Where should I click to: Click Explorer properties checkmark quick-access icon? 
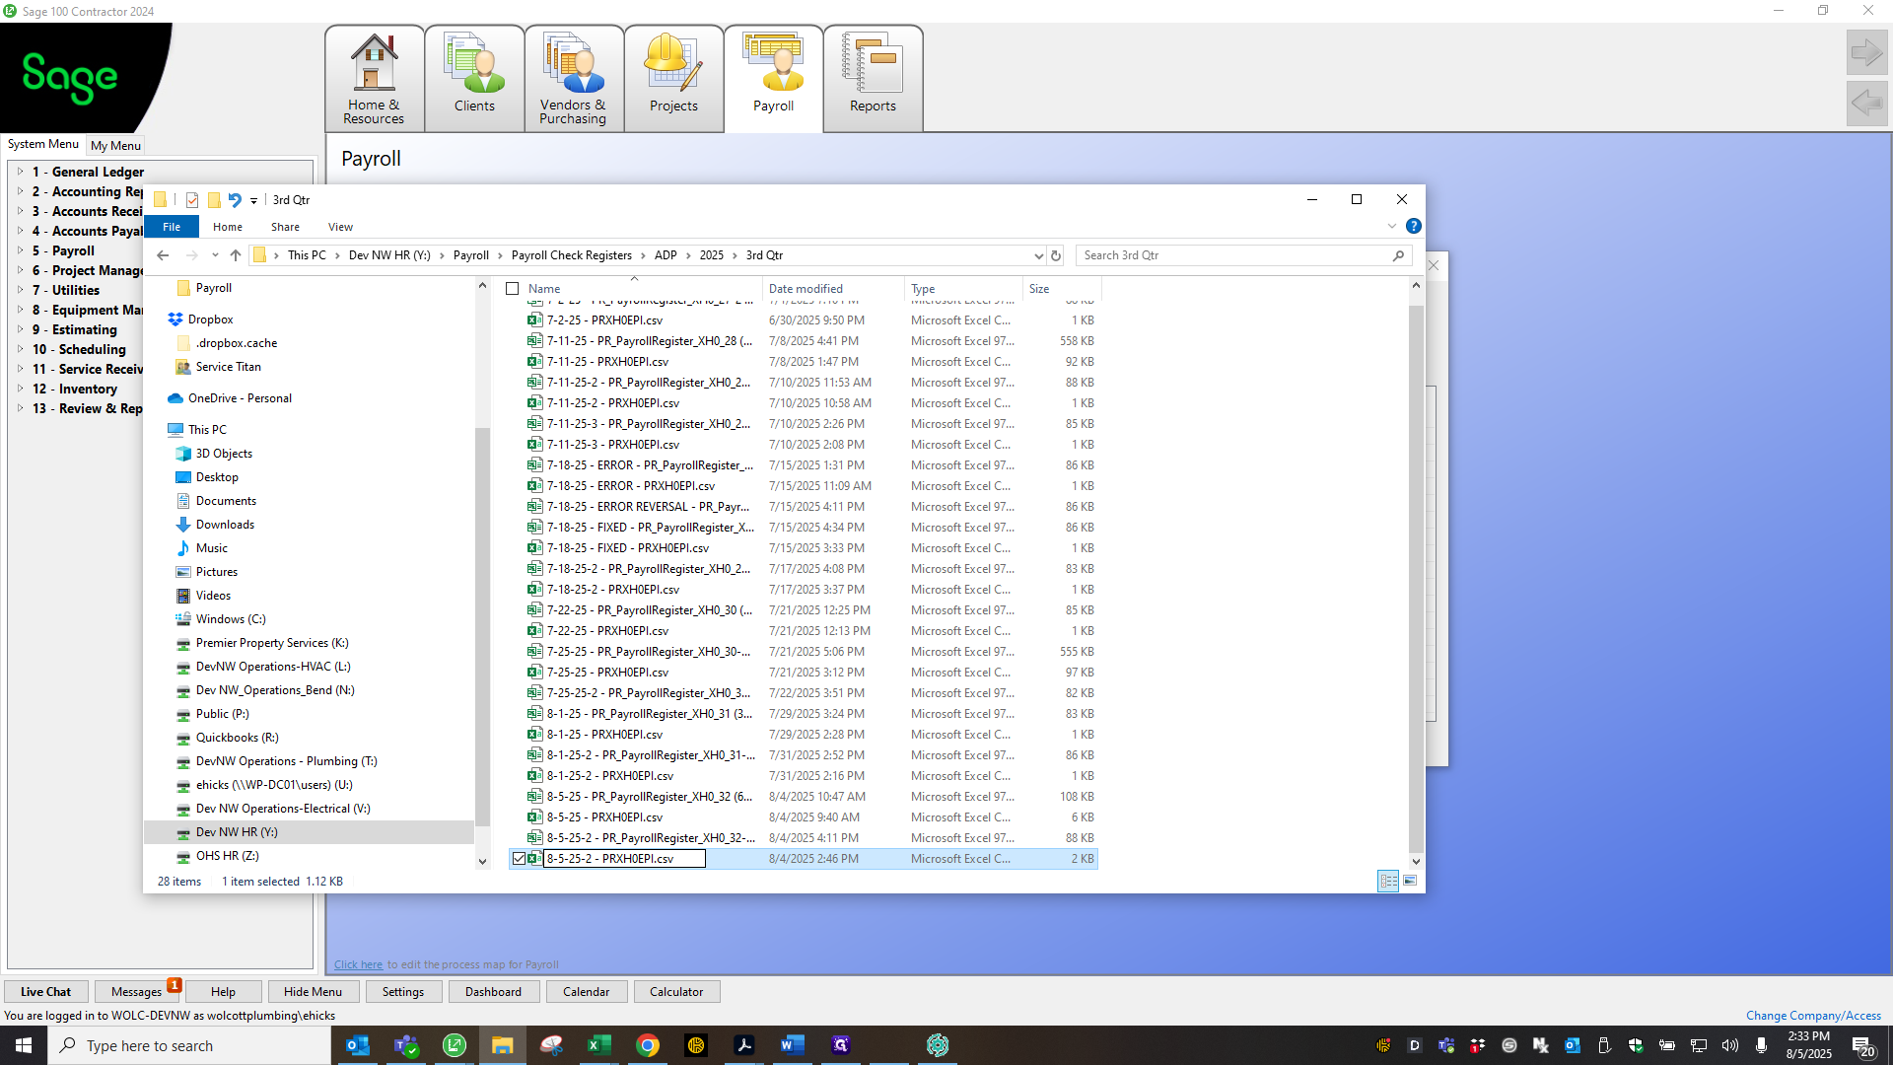point(191,200)
